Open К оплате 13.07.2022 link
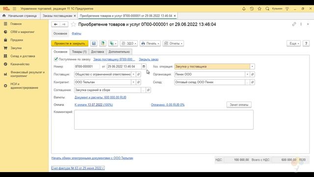Screen dimensions: 314x177 click(94, 105)
